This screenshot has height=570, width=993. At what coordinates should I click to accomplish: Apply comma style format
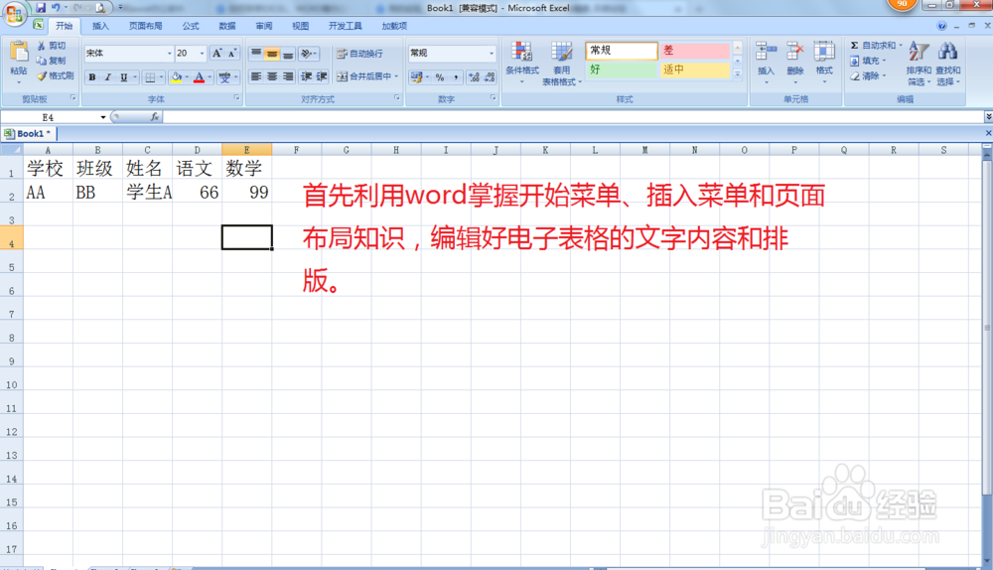tap(456, 77)
